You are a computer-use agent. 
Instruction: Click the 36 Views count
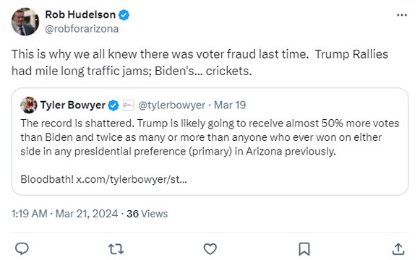point(147,214)
